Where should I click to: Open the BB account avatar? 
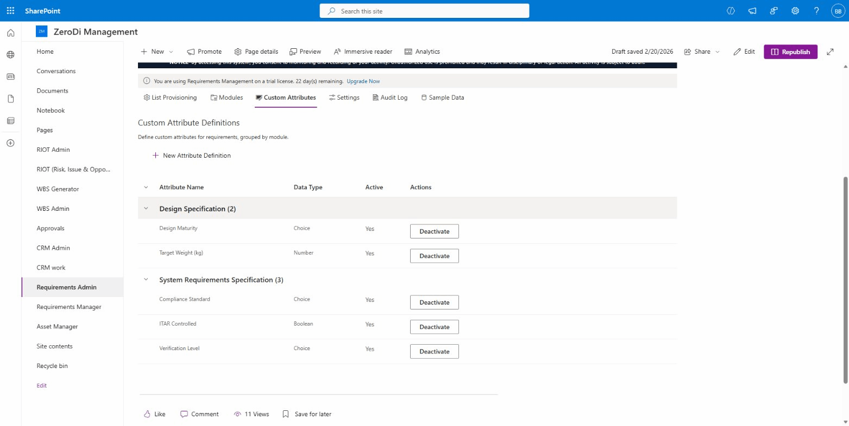[838, 10]
